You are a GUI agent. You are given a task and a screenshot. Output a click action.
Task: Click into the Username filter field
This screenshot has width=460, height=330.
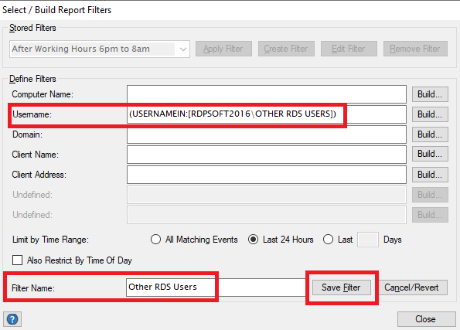267,114
